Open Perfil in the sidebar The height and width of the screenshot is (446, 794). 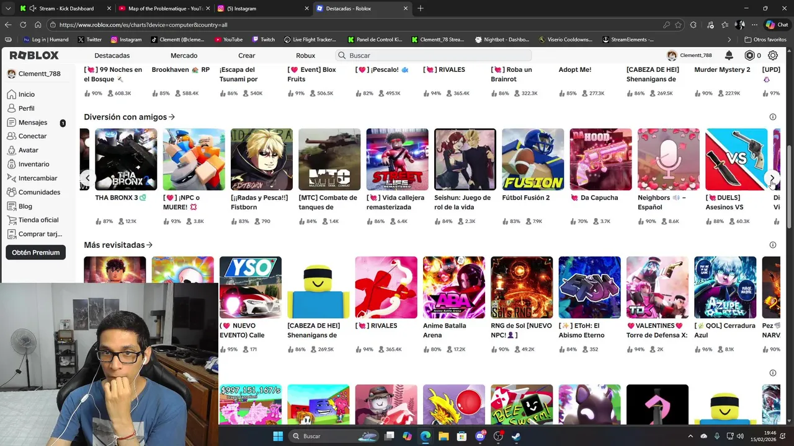click(x=26, y=108)
